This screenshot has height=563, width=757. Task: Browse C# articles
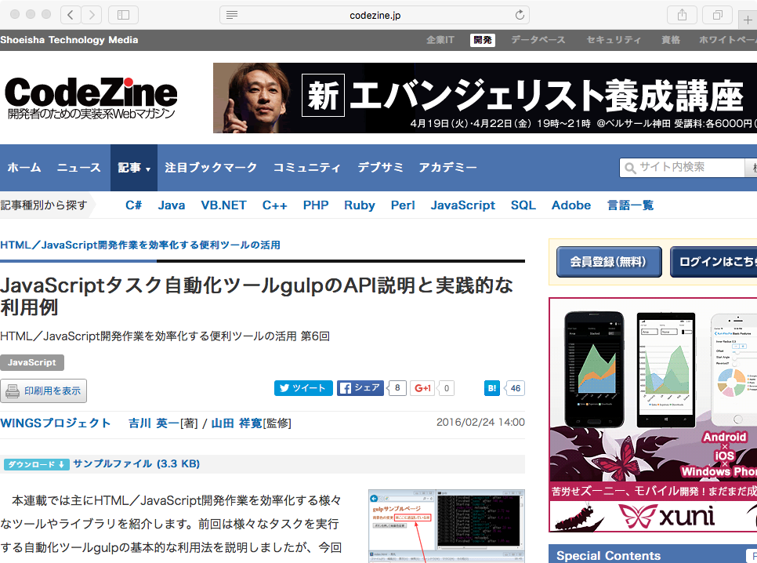(133, 205)
